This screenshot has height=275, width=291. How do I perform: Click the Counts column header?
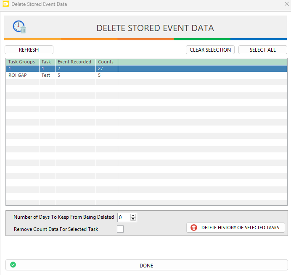tap(106, 62)
